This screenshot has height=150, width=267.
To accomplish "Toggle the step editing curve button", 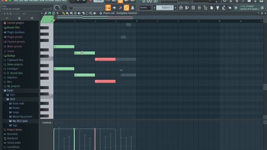I will (121, 7).
